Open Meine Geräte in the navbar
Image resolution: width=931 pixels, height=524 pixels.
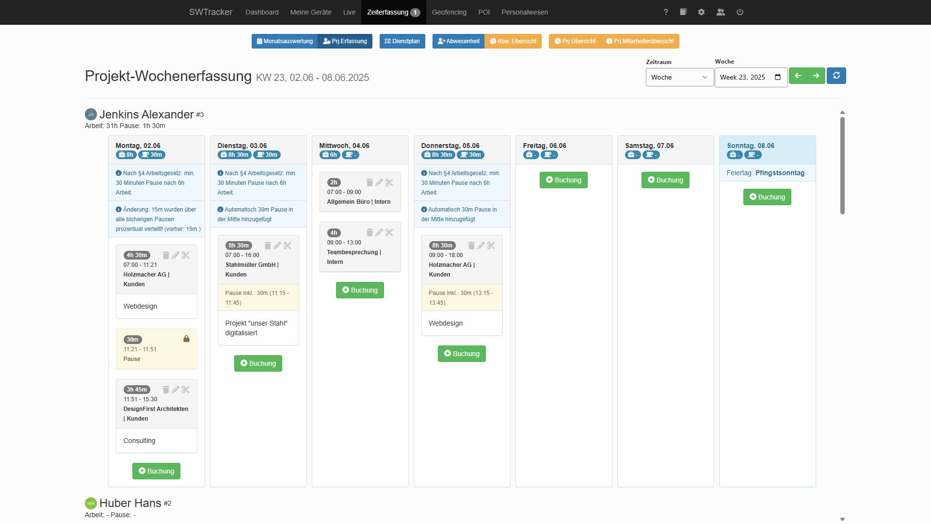click(x=311, y=12)
